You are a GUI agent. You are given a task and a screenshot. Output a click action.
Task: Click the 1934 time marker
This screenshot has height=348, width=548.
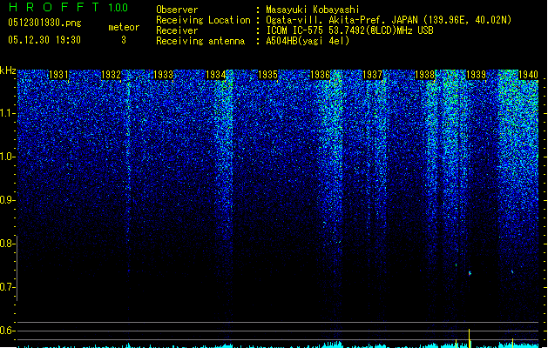click(x=216, y=75)
